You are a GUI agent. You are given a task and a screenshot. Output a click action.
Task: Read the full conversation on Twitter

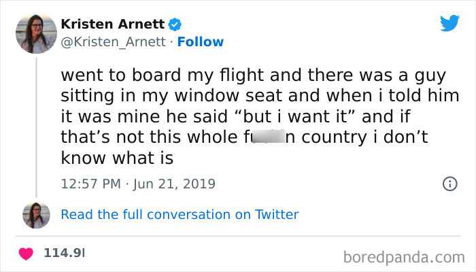pyautogui.click(x=180, y=215)
